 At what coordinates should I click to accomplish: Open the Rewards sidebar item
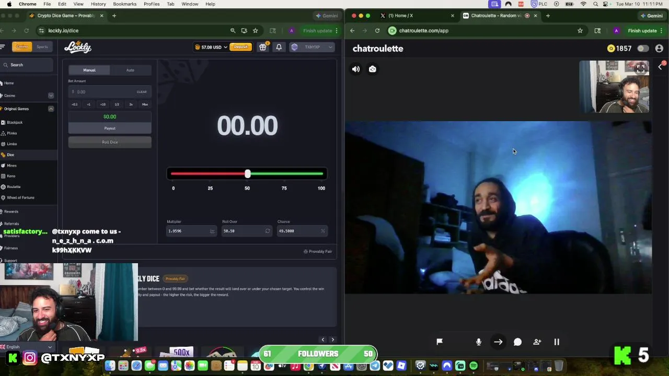coord(11,211)
